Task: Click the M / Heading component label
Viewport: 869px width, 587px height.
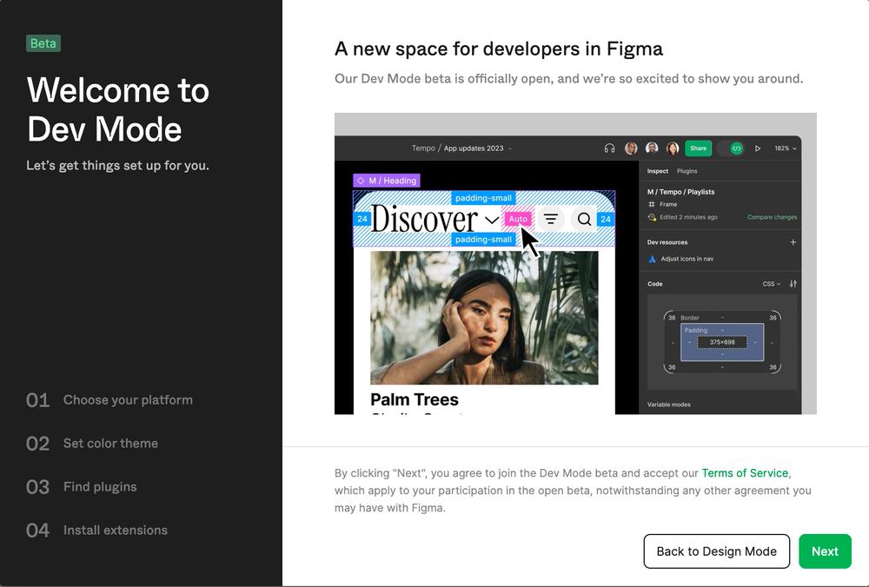Action: tap(387, 181)
